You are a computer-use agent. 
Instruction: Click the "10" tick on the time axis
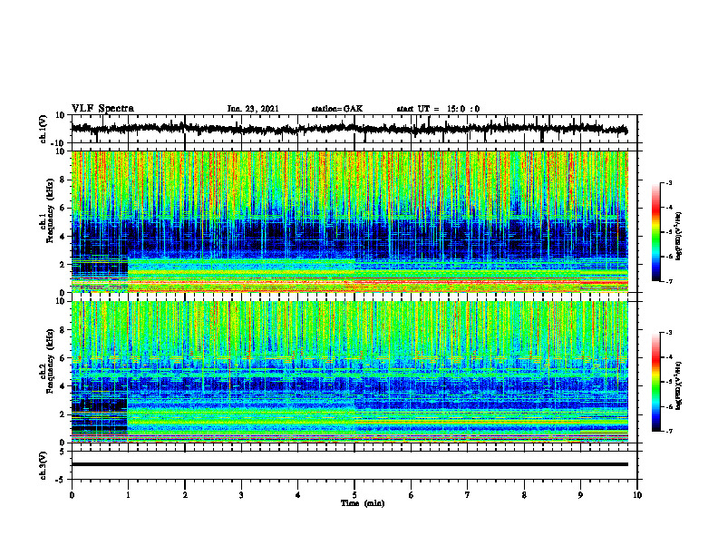pyautogui.click(x=637, y=495)
